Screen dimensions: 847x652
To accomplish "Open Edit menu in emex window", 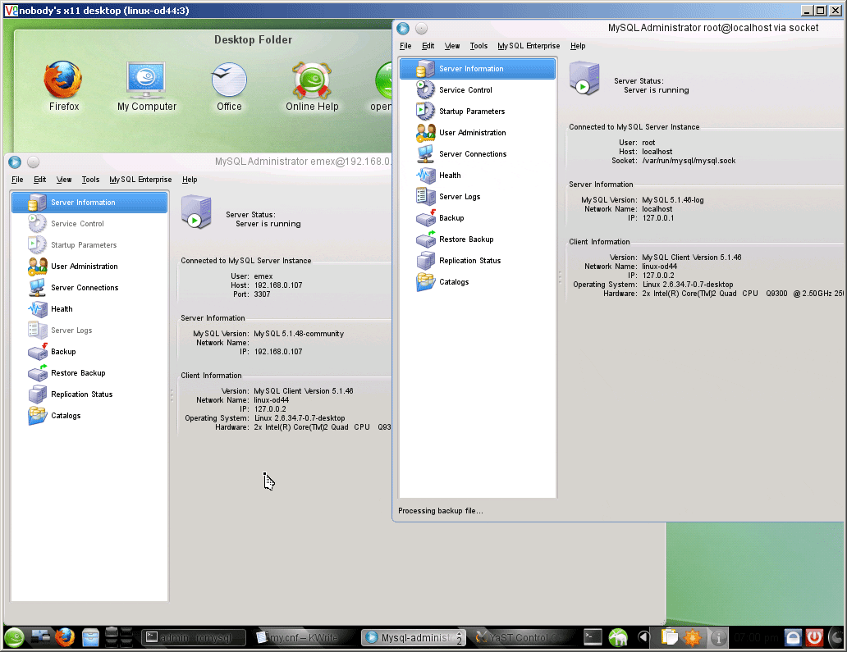I will [x=40, y=180].
